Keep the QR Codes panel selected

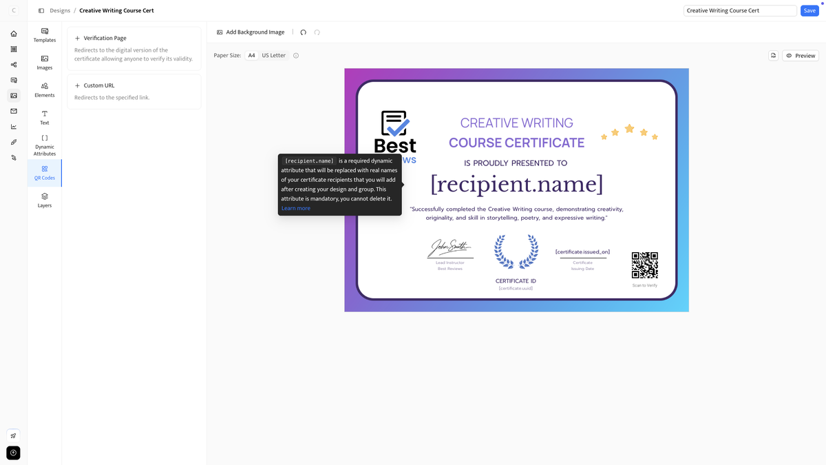pos(44,172)
